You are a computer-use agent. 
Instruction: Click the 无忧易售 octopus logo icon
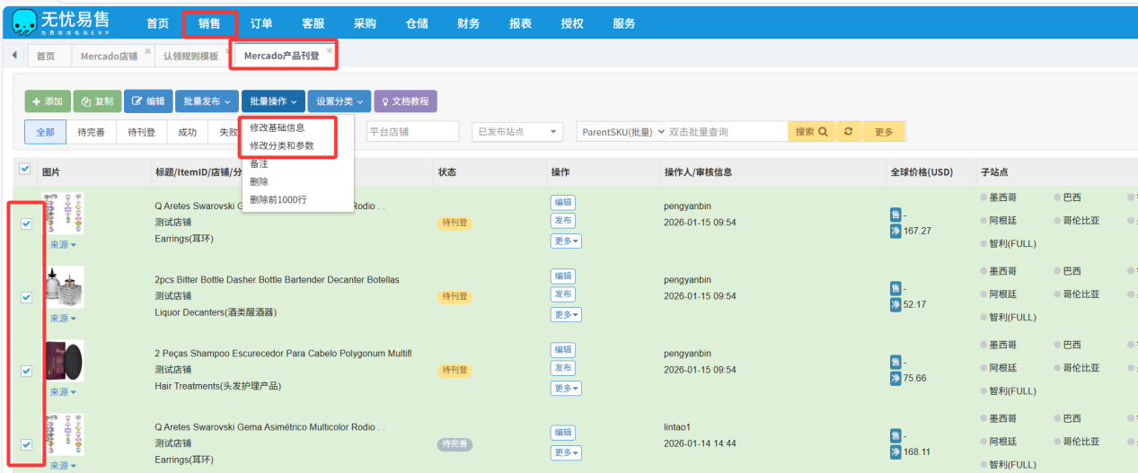[x=24, y=22]
